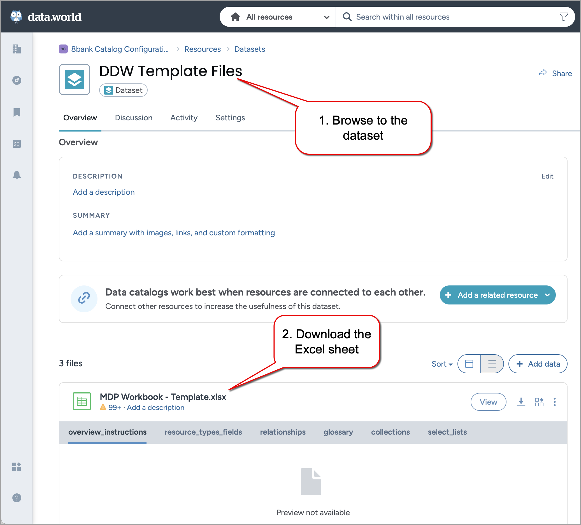The image size is (581, 525).
Task: Click the search filter funnel icon
Action: [564, 17]
